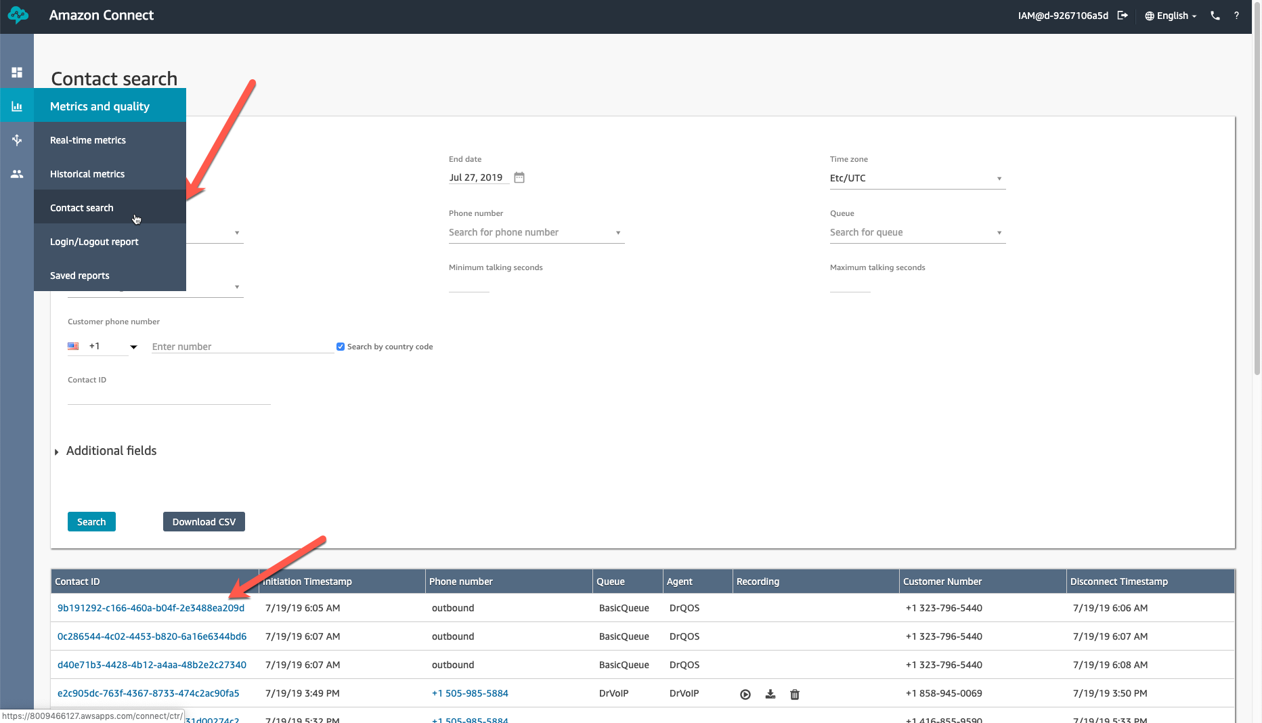Open Historical metrics menu item
Viewport: 1262px width, 723px height.
[110, 173]
